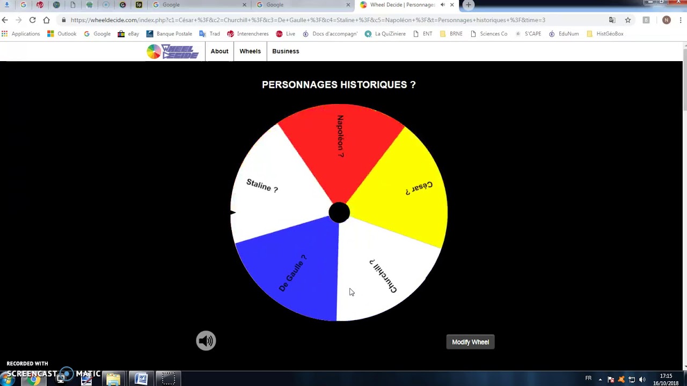Image resolution: width=687 pixels, height=386 pixels.
Task: Open the Chrome icon in the taskbar
Action: point(33,380)
